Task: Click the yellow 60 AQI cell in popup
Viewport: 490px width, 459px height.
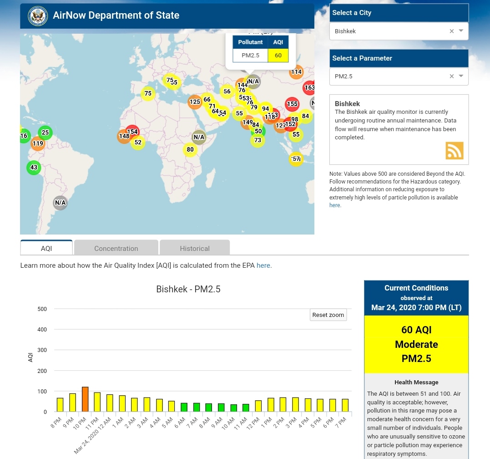Action: point(278,56)
